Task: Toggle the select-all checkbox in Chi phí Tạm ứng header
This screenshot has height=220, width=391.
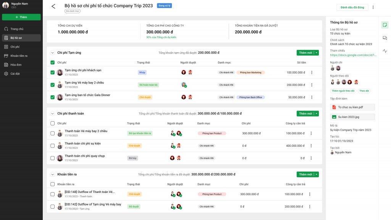Action: click(x=52, y=63)
